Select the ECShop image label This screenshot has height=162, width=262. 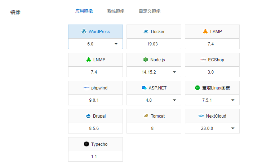pyautogui.click(x=216, y=60)
